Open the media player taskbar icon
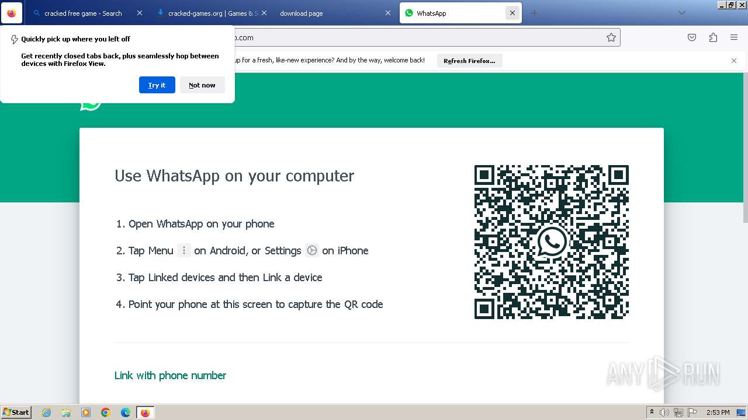748x420 pixels. pyautogui.click(x=86, y=412)
